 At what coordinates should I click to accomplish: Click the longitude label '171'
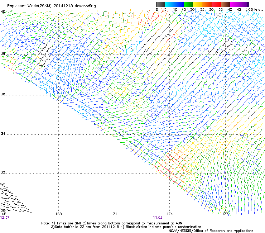coord(114,214)
